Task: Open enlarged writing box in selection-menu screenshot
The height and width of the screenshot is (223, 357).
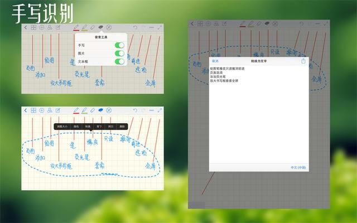Action: pos(58,110)
